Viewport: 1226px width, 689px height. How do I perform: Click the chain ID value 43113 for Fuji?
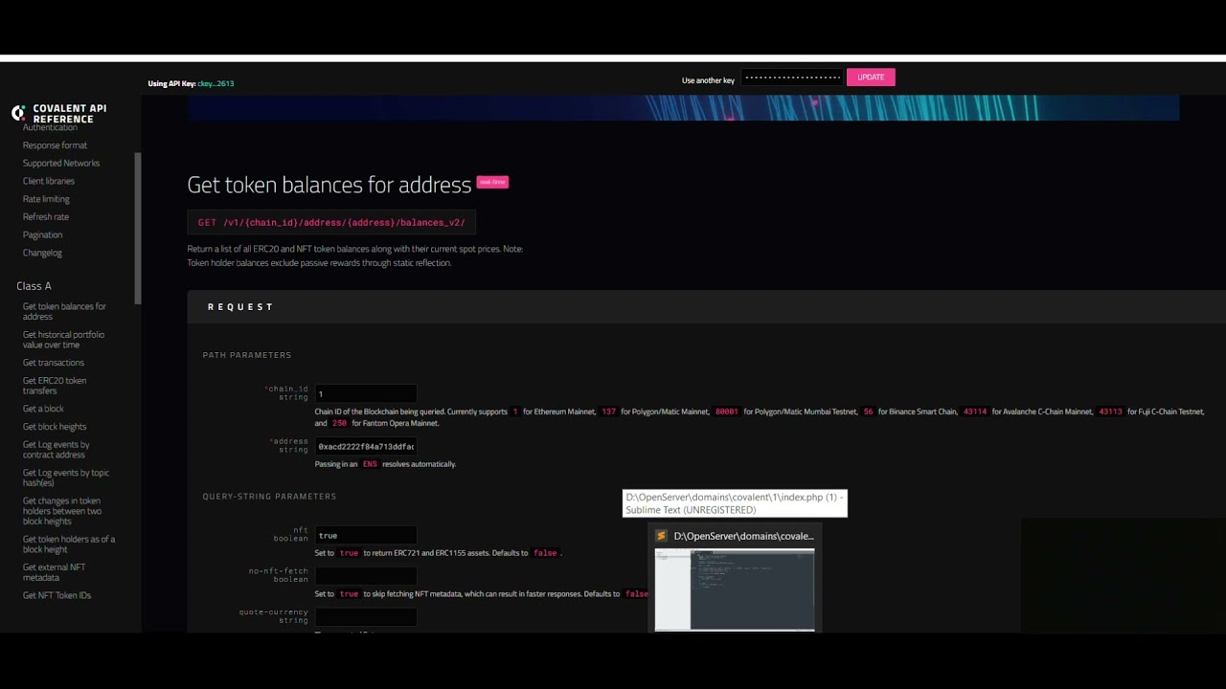pos(1110,411)
